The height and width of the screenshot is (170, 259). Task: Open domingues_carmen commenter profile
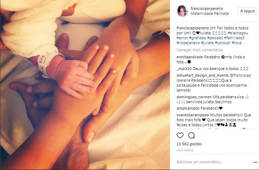pos(194,97)
